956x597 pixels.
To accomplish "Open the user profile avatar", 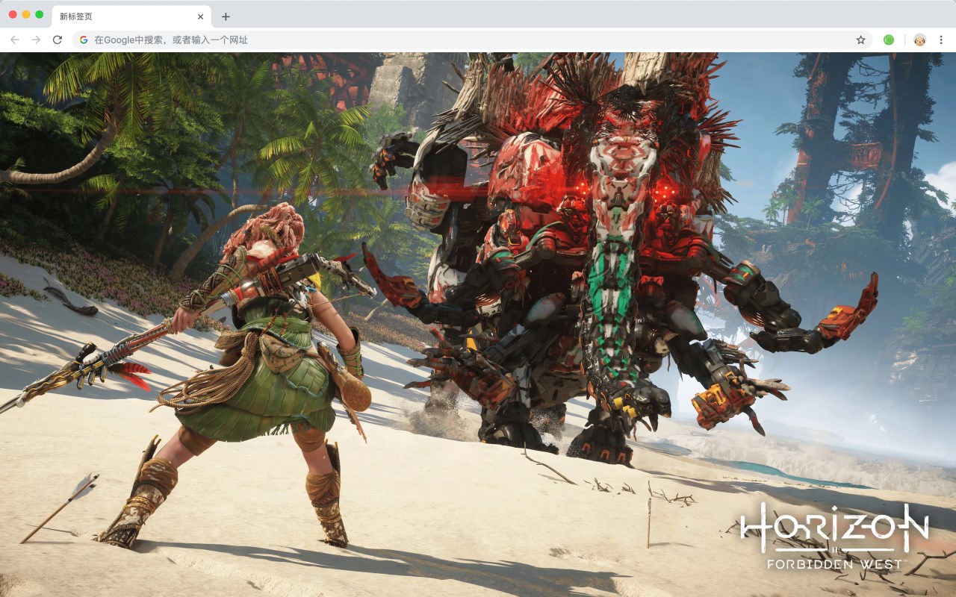I will pyautogui.click(x=920, y=40).
